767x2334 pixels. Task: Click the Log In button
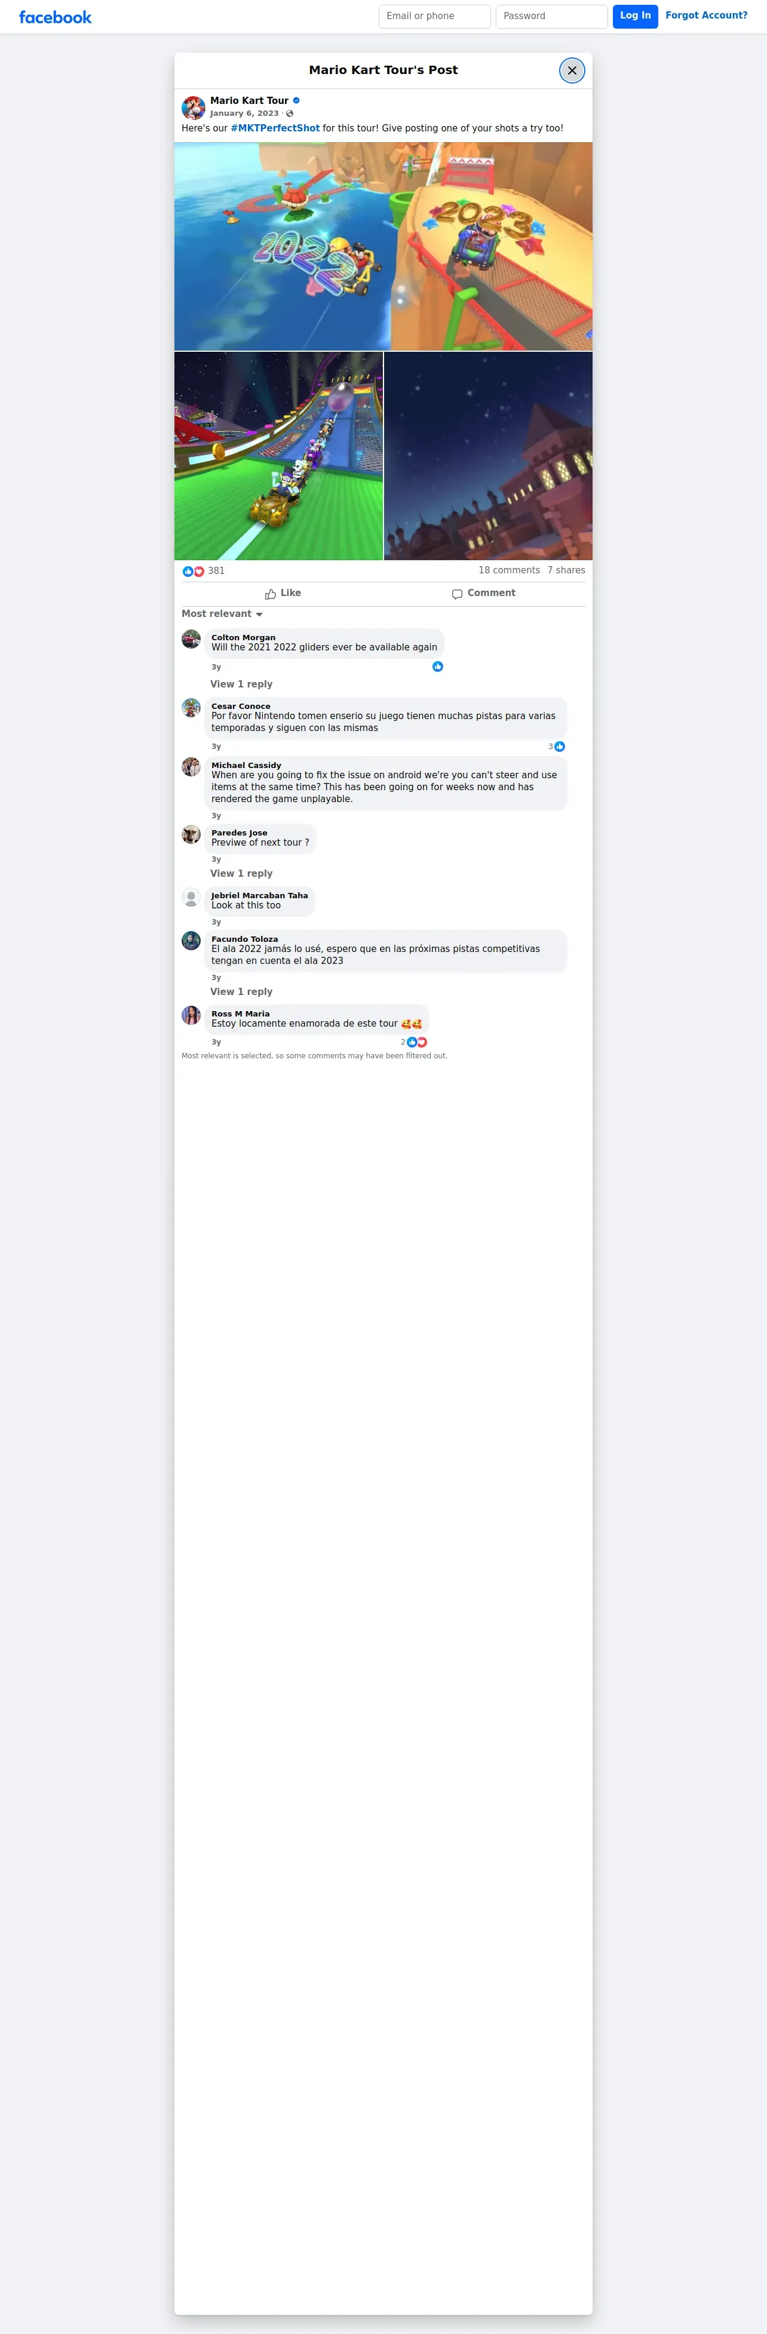(636, 16)
